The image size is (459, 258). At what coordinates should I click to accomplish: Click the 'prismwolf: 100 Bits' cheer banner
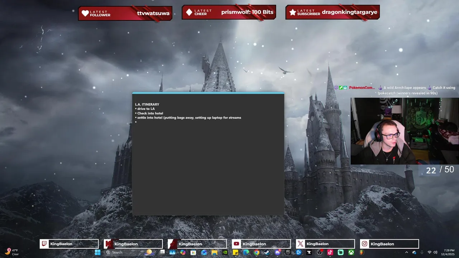(229, 12)
